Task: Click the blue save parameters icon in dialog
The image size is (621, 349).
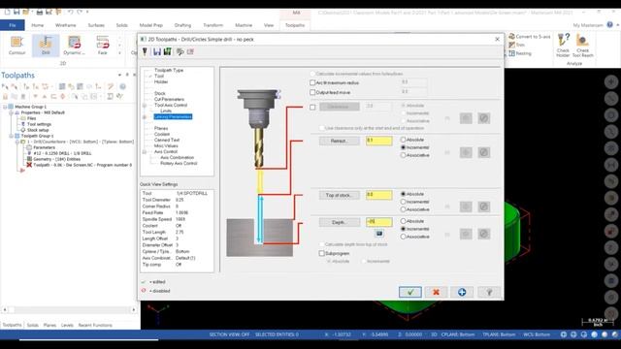Action: (x=157, y=51)
